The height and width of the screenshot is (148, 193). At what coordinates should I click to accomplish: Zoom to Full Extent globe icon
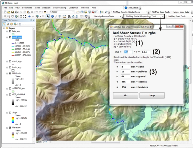pyautogui.click(x=16, y=16)
